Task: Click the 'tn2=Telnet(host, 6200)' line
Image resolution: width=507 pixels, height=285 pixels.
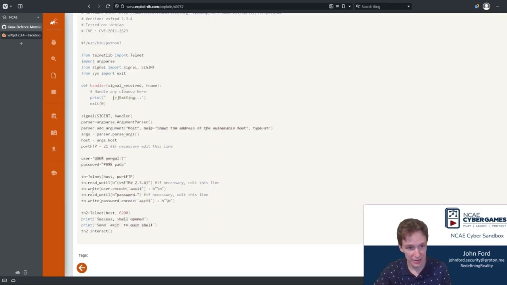Action: tap(106, 213)
